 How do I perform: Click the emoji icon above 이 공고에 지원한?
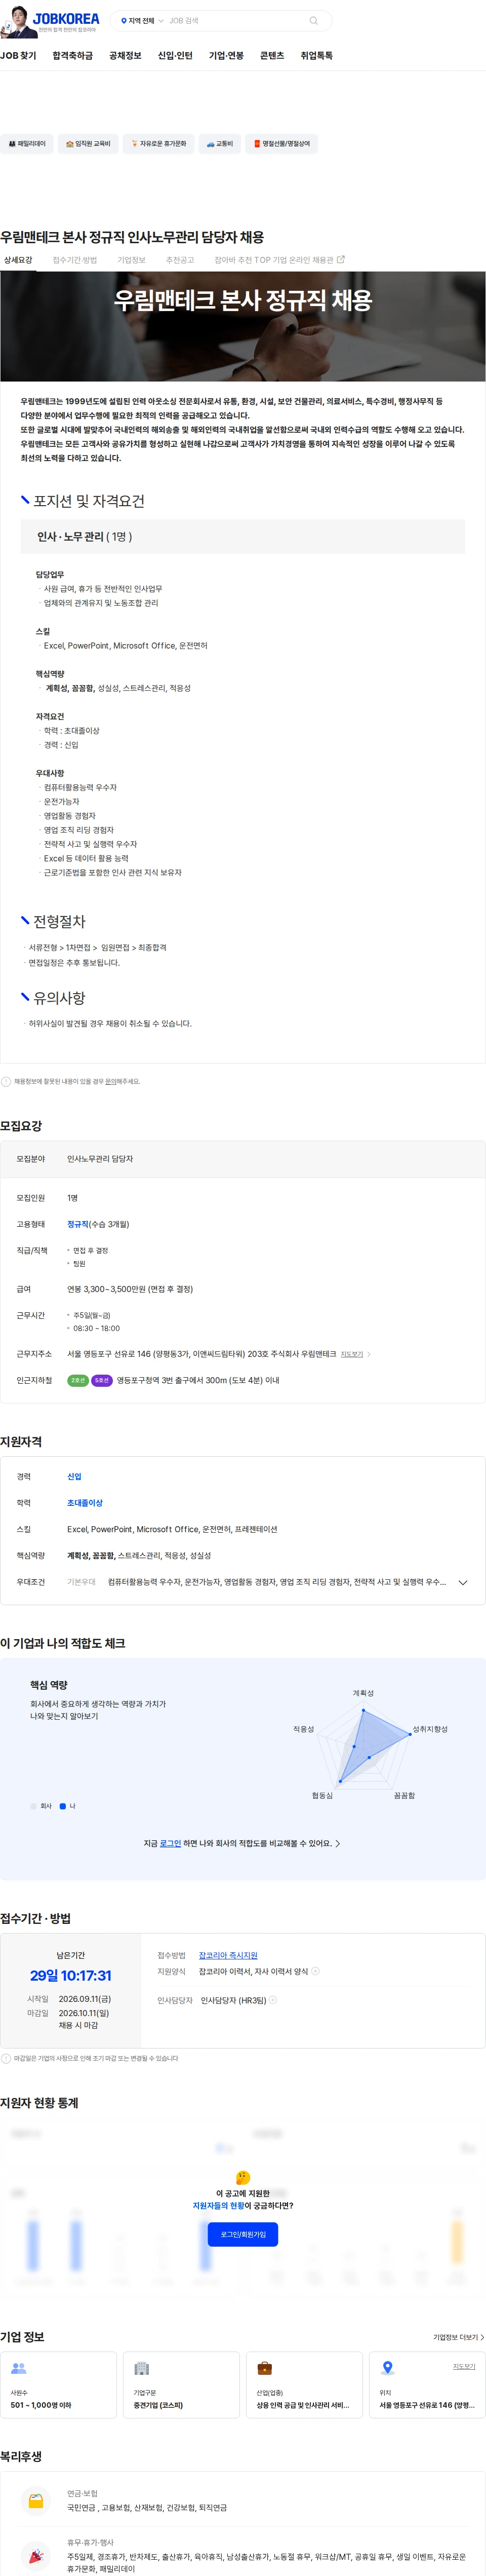pos(243,2177)
